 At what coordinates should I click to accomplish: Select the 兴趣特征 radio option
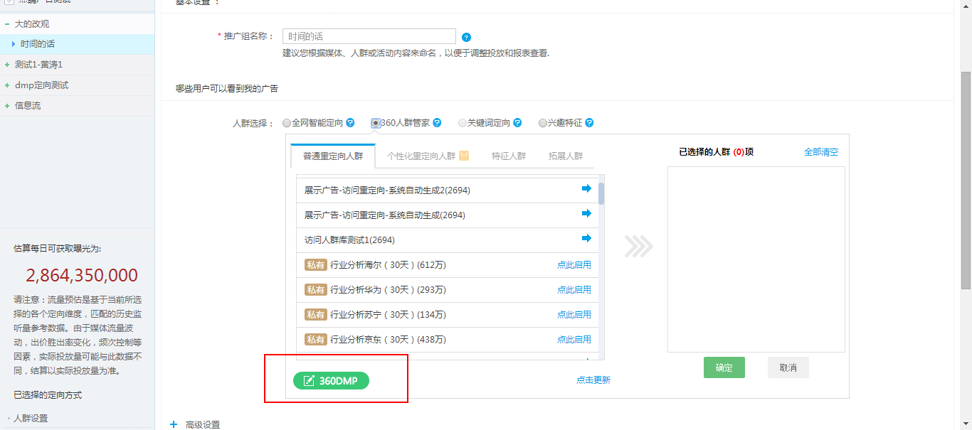coord(543,122)
